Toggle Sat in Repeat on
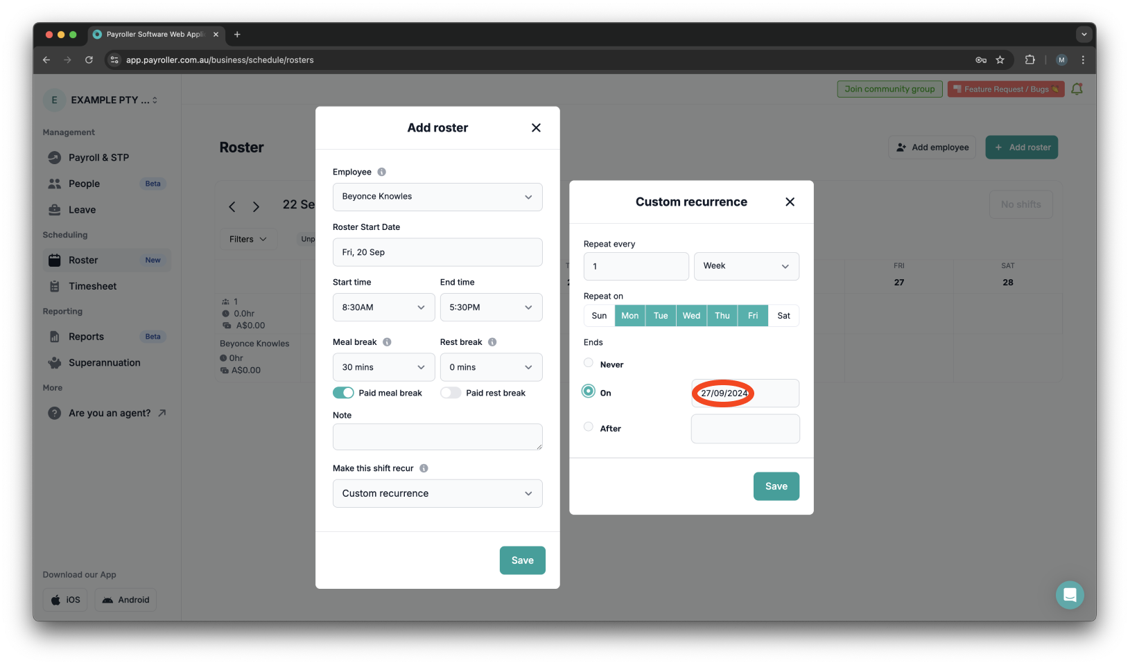Viewport: 1130px width, 665px height. coord(783,316)
